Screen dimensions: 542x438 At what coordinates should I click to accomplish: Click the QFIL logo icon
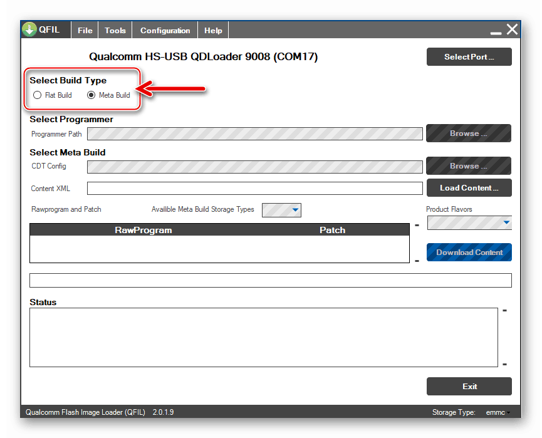[x=29, y=29]
